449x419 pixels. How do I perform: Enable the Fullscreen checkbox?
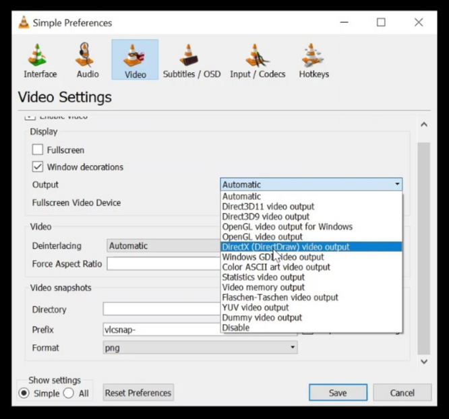coord(38,150)
